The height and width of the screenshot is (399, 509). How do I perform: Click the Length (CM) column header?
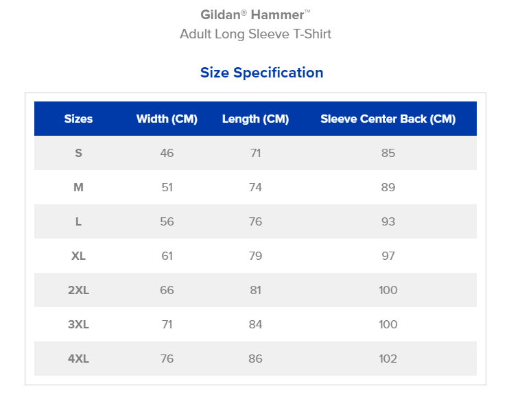(255, 119)
